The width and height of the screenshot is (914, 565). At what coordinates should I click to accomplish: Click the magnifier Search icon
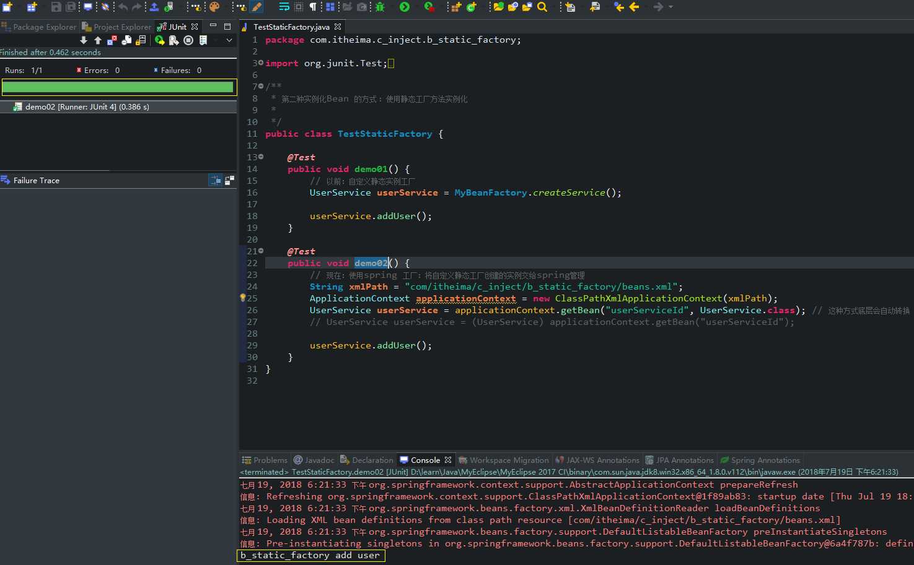[x=542, y=7]
